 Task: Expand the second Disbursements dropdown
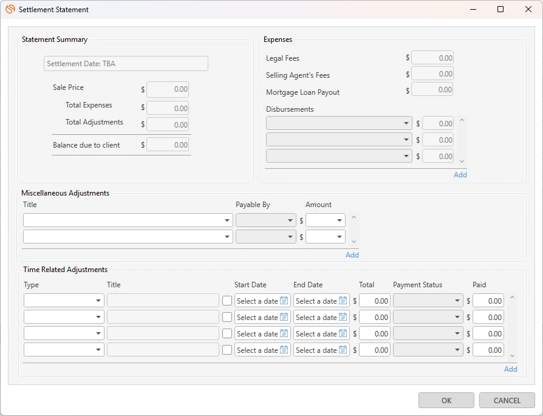click(339, 140)
